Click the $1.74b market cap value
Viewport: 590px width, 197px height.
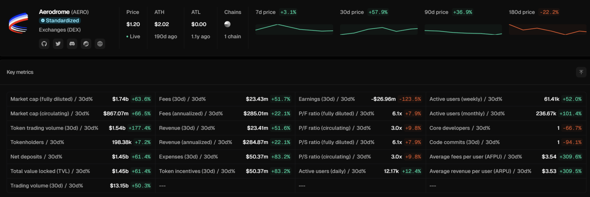[120, 99]
